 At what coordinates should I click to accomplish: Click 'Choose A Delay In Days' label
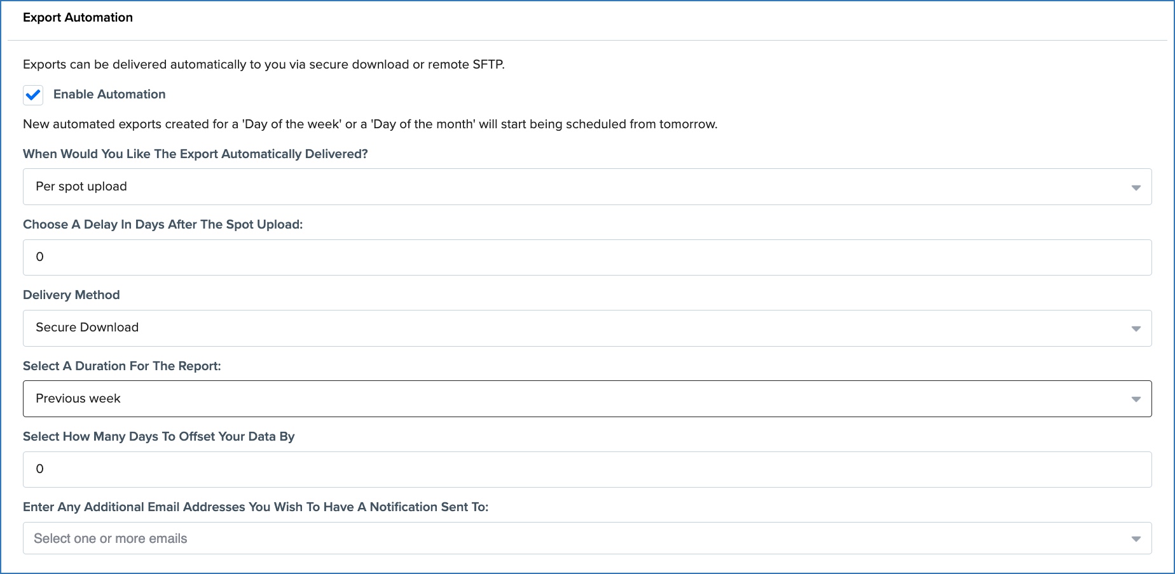(x=163, y=225)
